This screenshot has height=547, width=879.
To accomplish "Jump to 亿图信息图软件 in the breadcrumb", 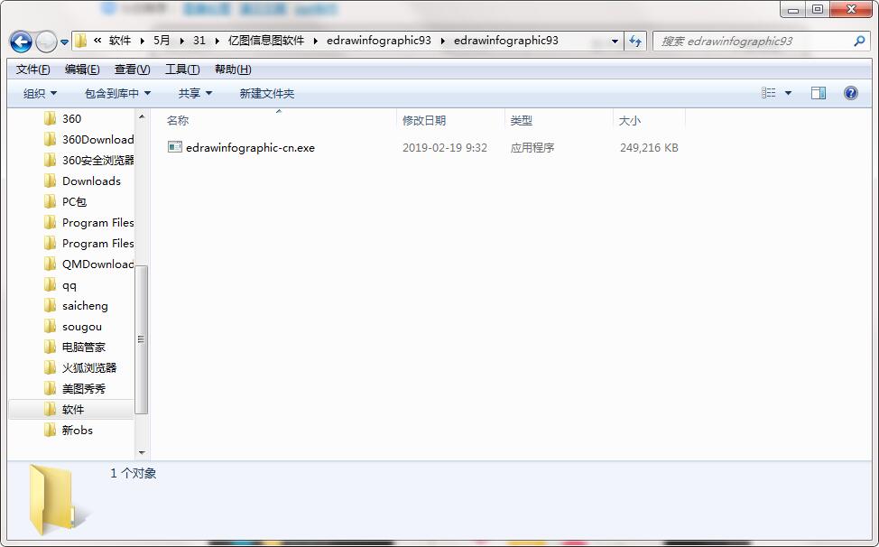I will (x=266, y=41).
